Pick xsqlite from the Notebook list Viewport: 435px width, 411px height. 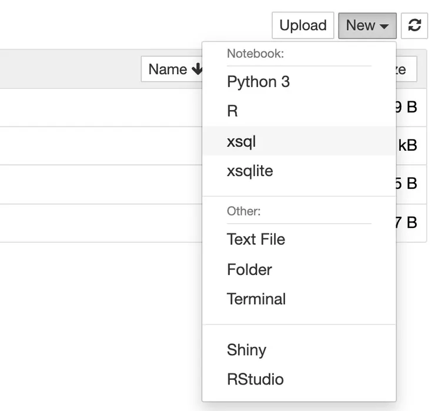[x=250, y=171]
